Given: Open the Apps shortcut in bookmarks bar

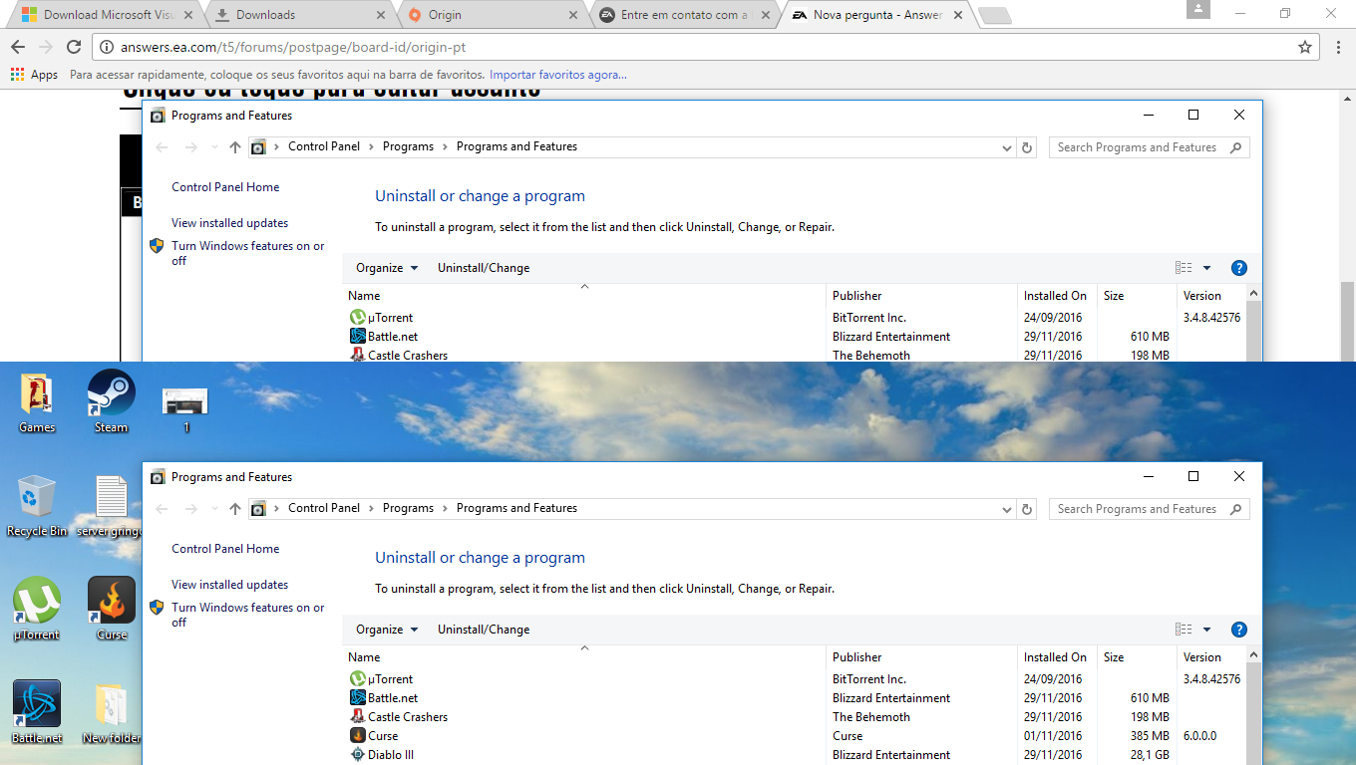Looking at the screenshot, I should coord(34,75).
